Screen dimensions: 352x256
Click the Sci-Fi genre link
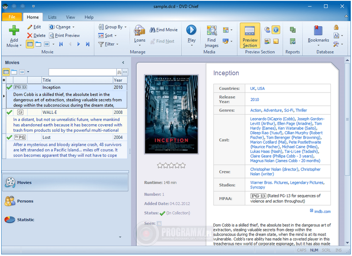coord(289,110)
